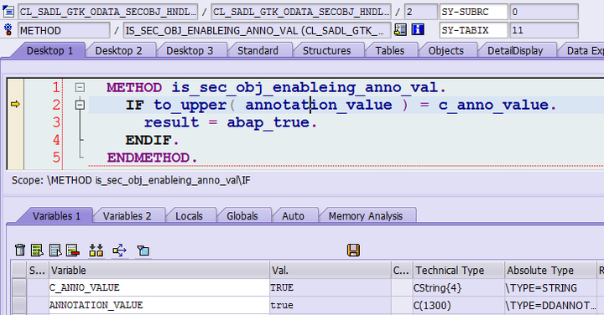Click the yellow current-line arrow marker

(x=15, y=104)
